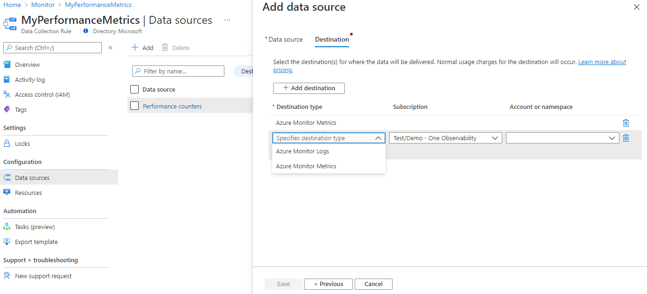Open Export template in sidebar
This screenshot has width=647, height=294.
36,242
